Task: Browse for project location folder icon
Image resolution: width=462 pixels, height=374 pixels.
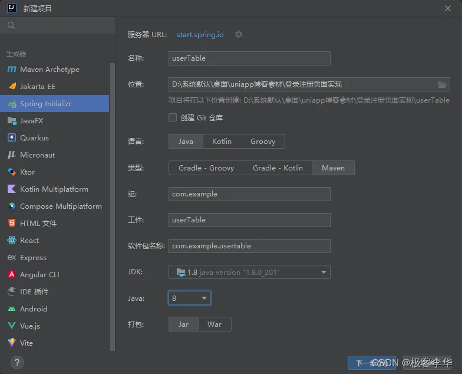Action: pos(442,85)
